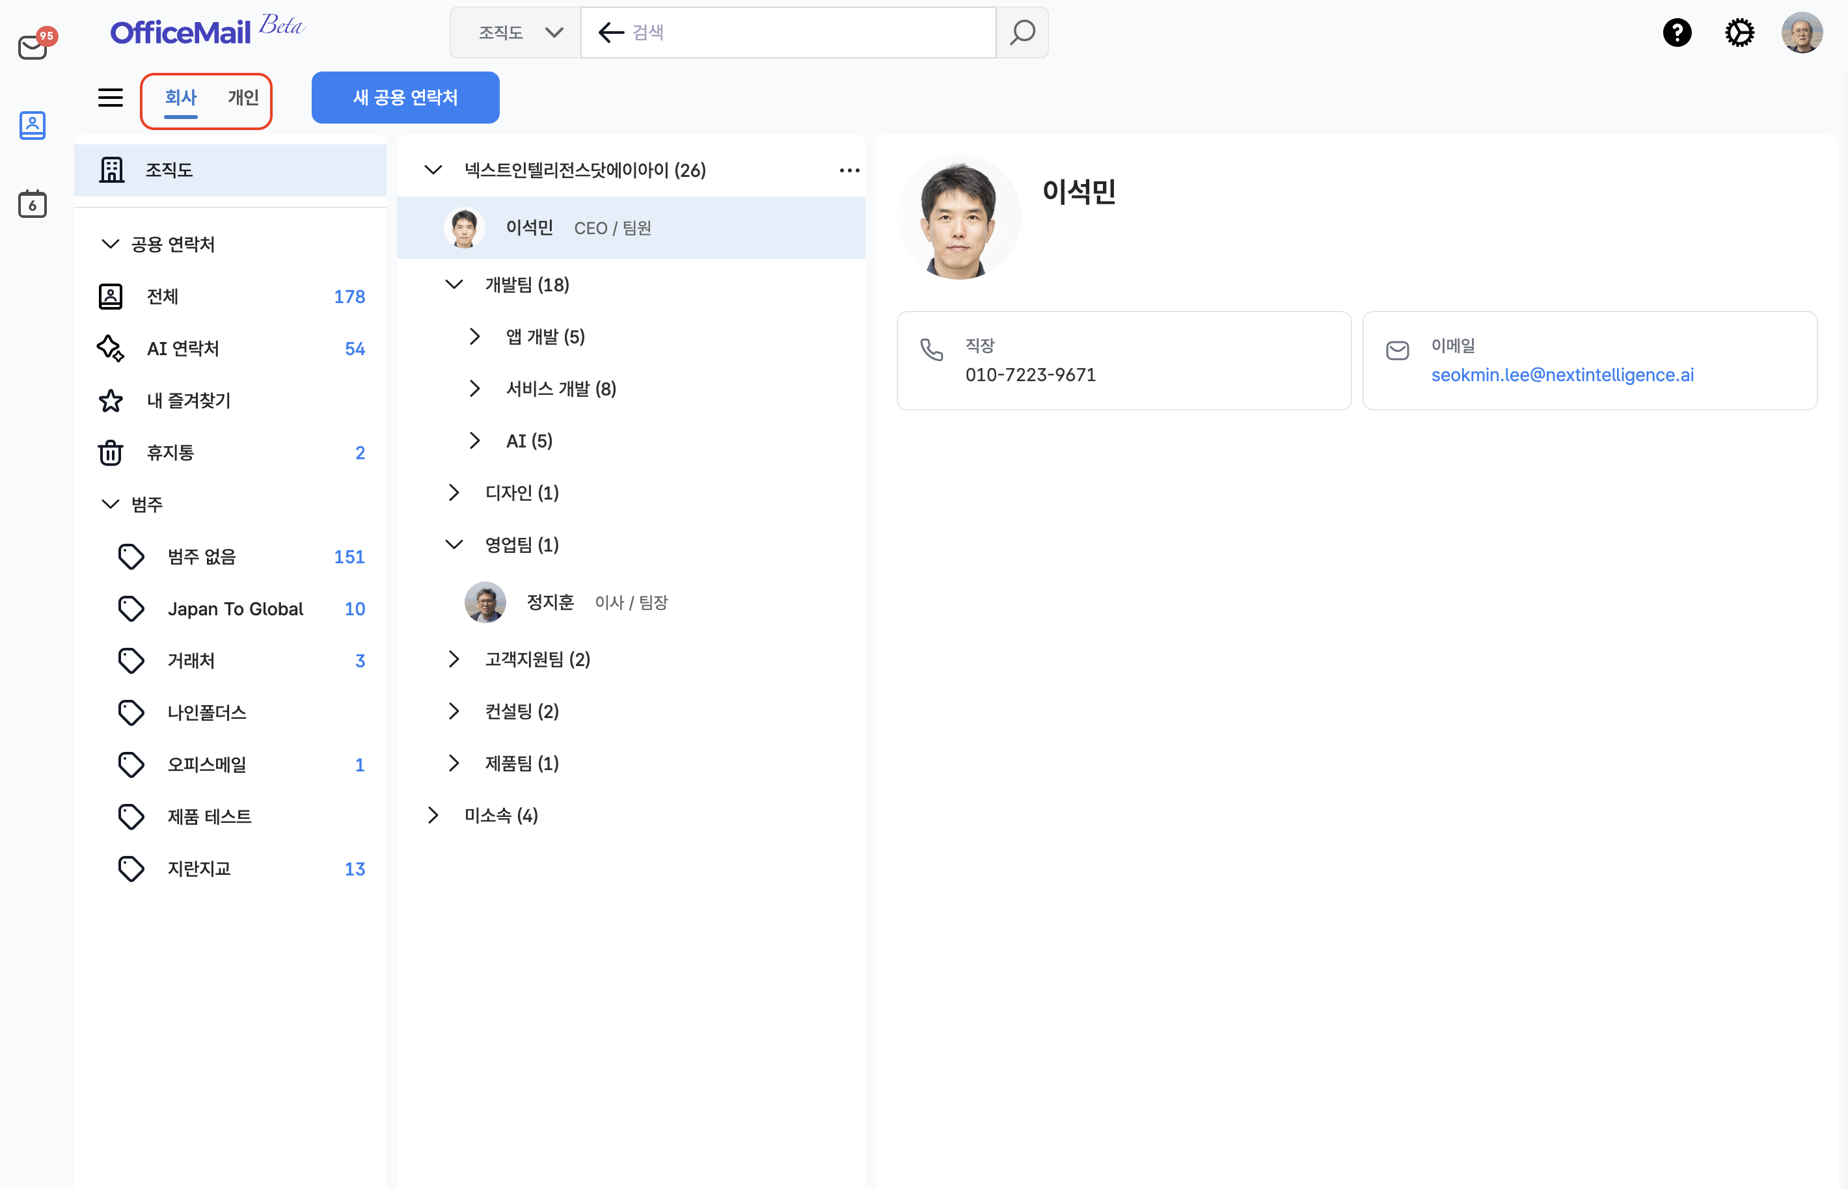Select the 범주 없음 category label
This screenshot has height=1189, width=1848.
pyautogui.click(x=202, y=557)
